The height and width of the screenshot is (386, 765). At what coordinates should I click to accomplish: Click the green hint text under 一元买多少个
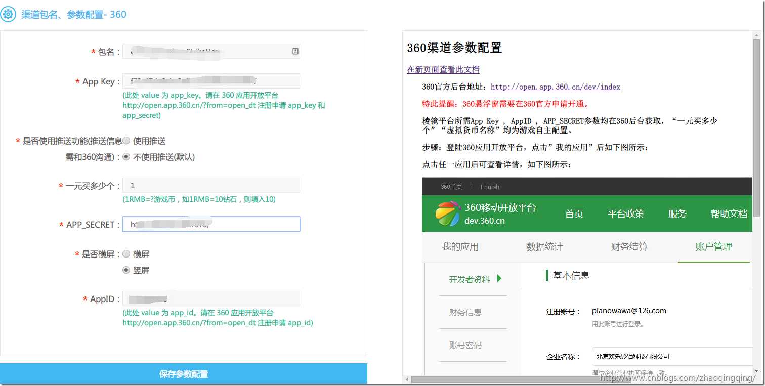[199, 199]
